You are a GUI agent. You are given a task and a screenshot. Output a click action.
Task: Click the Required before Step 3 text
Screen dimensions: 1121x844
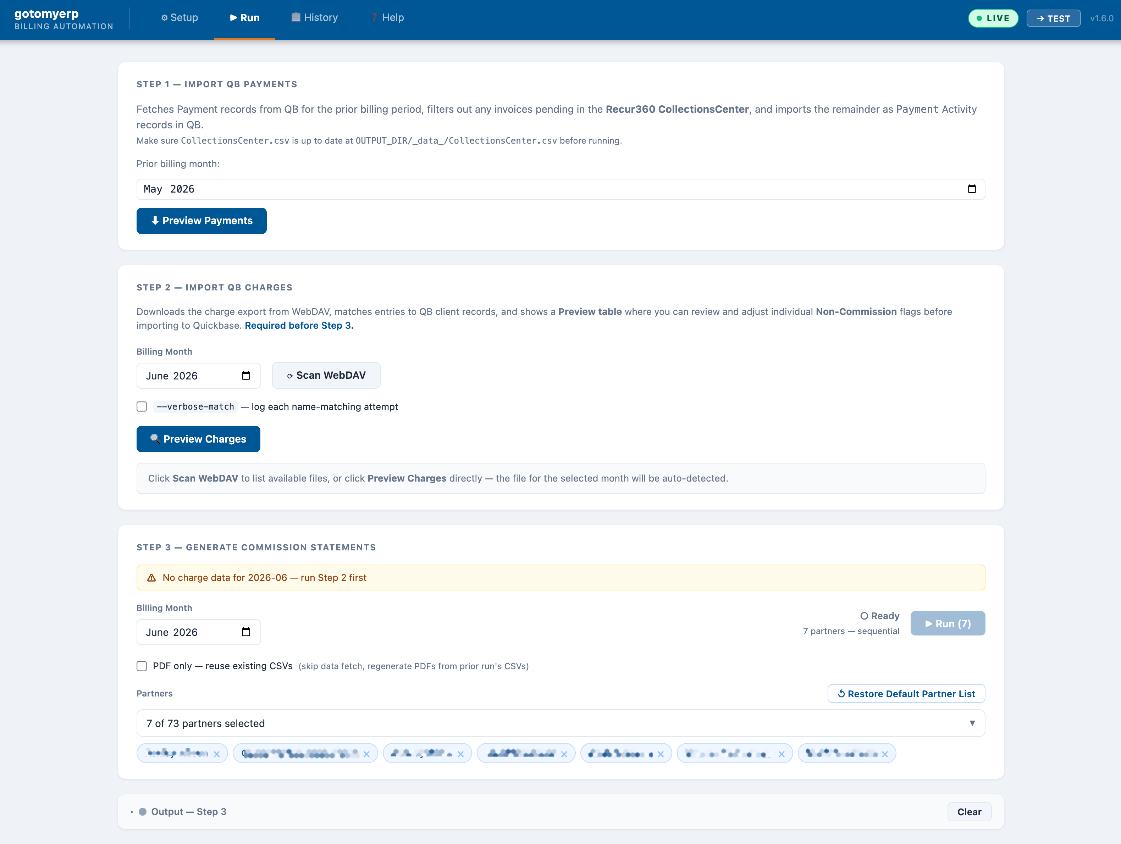coord(299,325)
